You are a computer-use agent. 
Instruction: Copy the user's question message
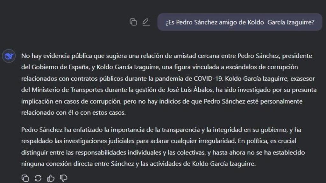(133, 22)
